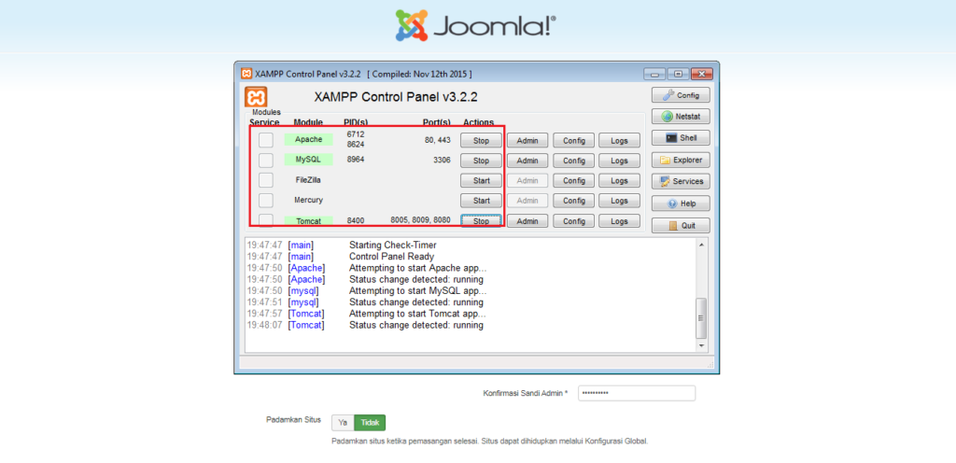Viewport: 956px width, 463px height.
Task: Start the Mercury module
Action: (481, 201)
